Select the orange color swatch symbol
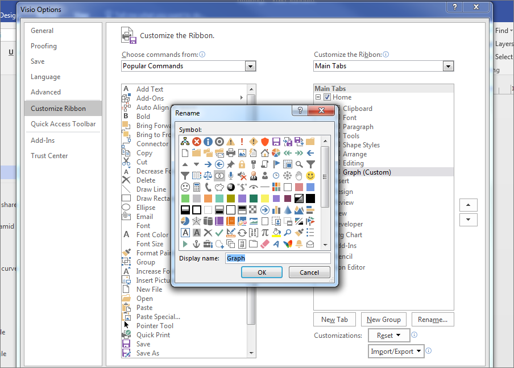Screen dimensions: 514x368 207,197
